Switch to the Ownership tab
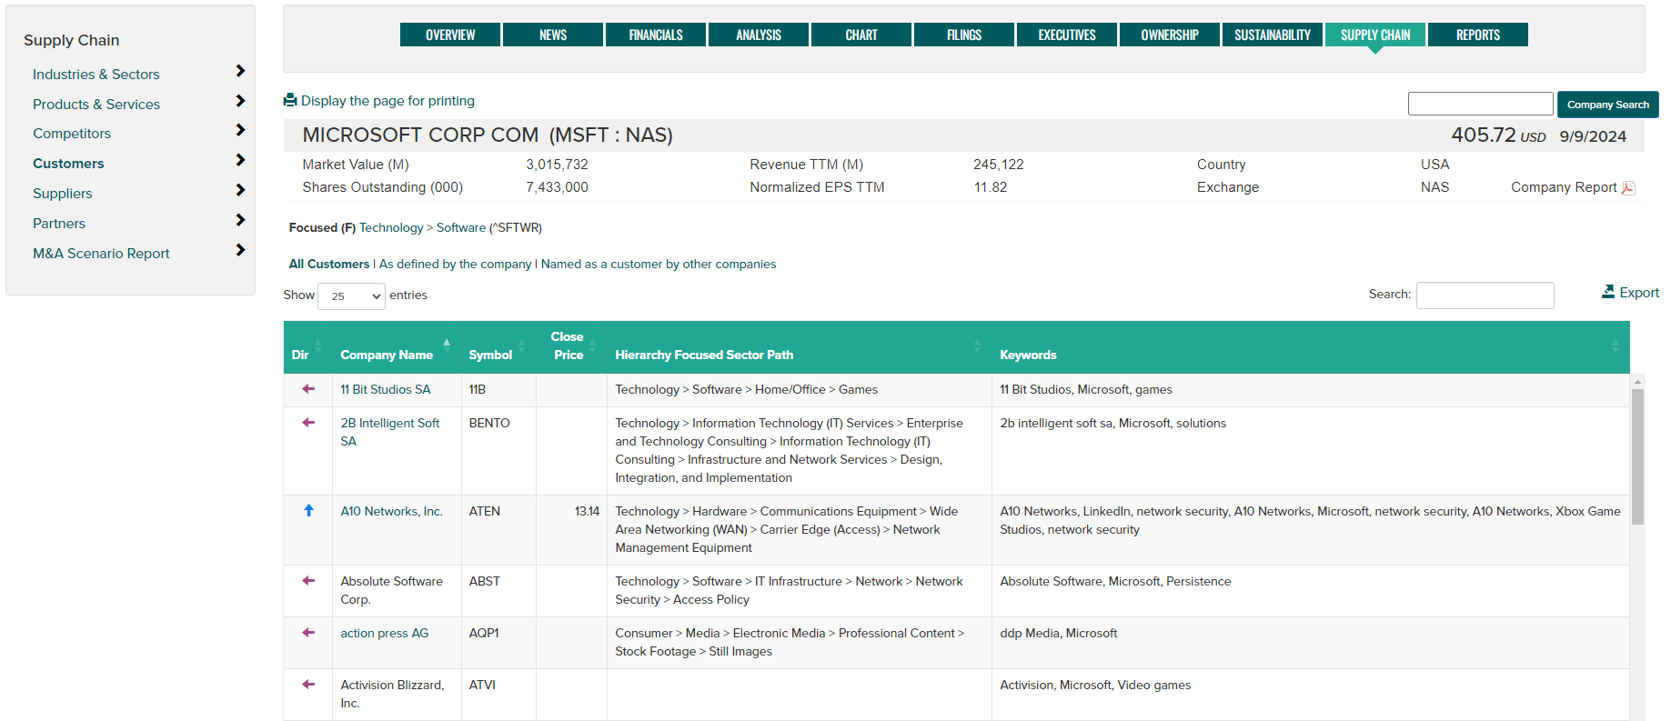1671x721 pixels. [x=1170, y=35]
